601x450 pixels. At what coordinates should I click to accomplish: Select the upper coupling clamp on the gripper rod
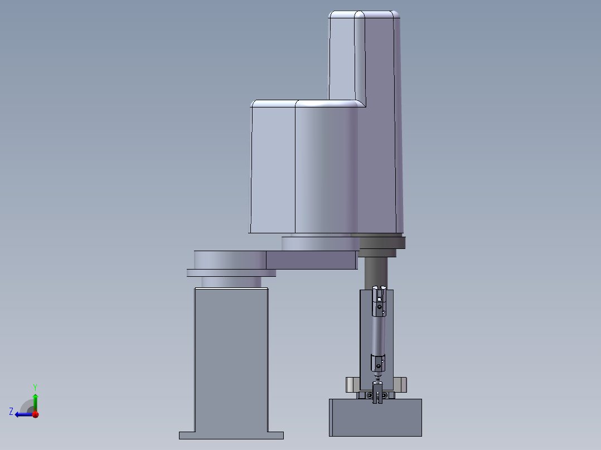coord(379,302)
